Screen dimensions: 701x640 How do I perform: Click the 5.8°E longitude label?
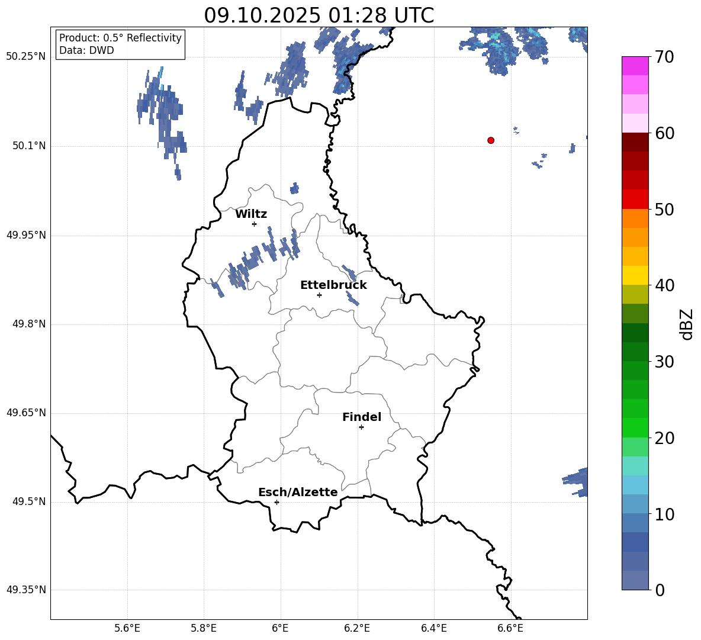pos(204,628)
